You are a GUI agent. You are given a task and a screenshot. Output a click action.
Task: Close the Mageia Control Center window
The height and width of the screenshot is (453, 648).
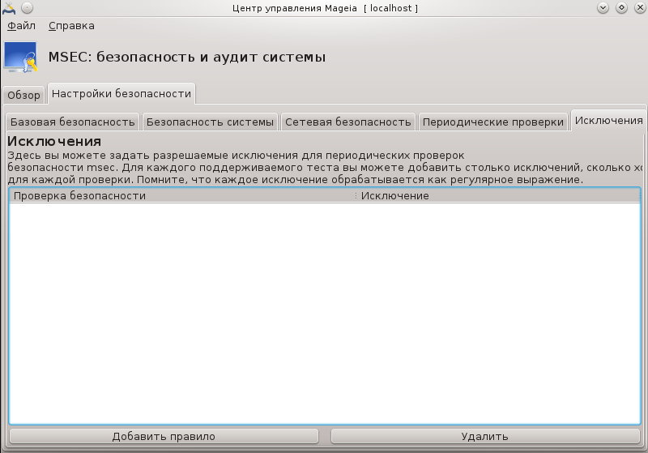(x=640, y=8)
